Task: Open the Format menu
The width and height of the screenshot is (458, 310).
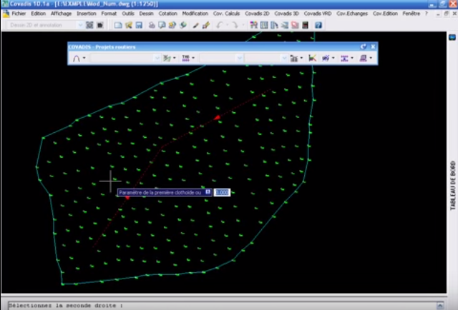Action: 109,14
